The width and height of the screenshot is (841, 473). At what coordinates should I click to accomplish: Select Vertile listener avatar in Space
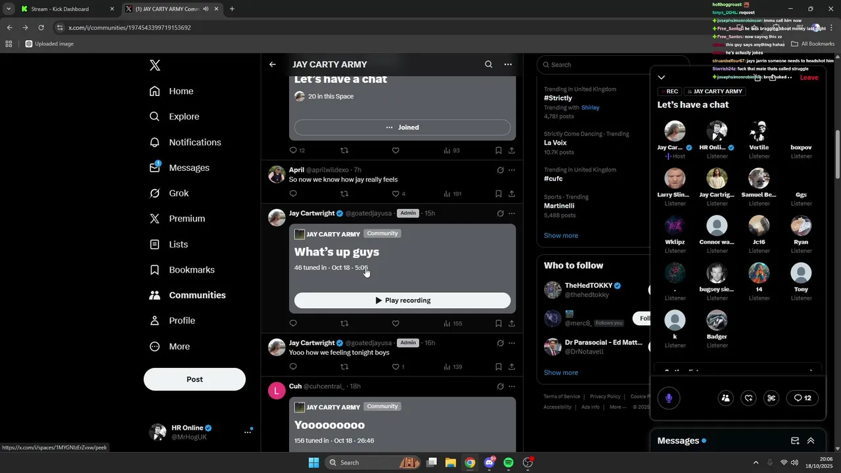(759, 131)
